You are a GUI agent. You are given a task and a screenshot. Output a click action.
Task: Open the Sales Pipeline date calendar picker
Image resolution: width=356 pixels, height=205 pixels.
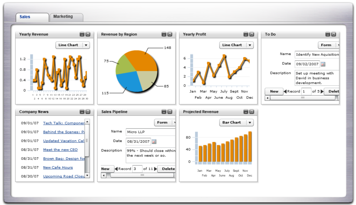tap(154, 142)
